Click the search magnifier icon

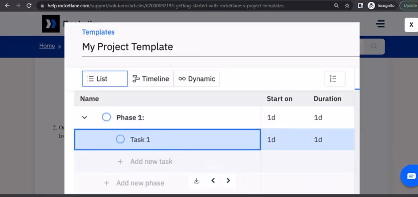374,47
